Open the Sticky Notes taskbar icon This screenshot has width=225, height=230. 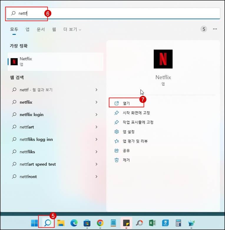click(126, 223)
